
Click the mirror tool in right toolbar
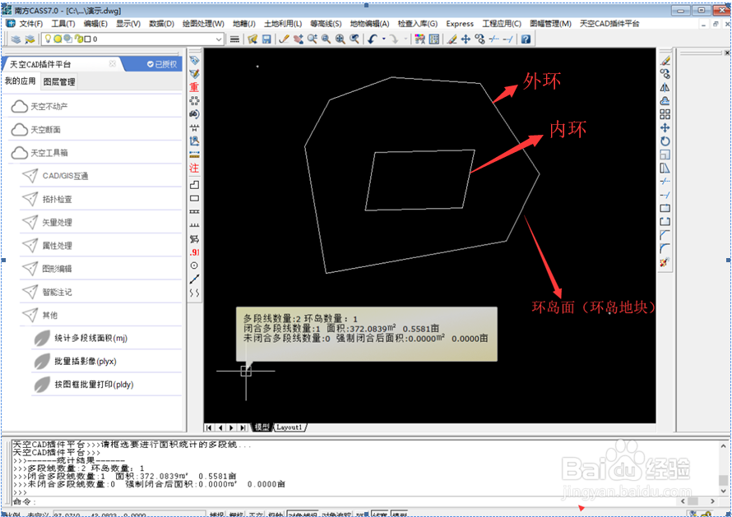coord(665,87)
